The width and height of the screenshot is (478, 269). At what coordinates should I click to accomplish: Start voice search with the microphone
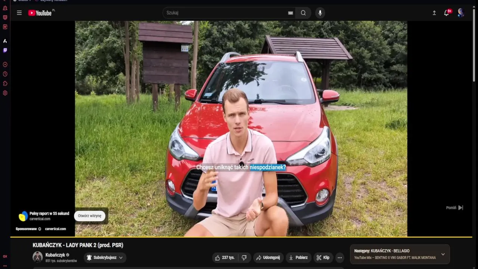click(320, 13)
